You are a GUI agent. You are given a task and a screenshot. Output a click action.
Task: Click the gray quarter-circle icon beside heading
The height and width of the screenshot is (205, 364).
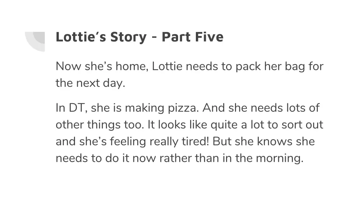tap(35, 41)
